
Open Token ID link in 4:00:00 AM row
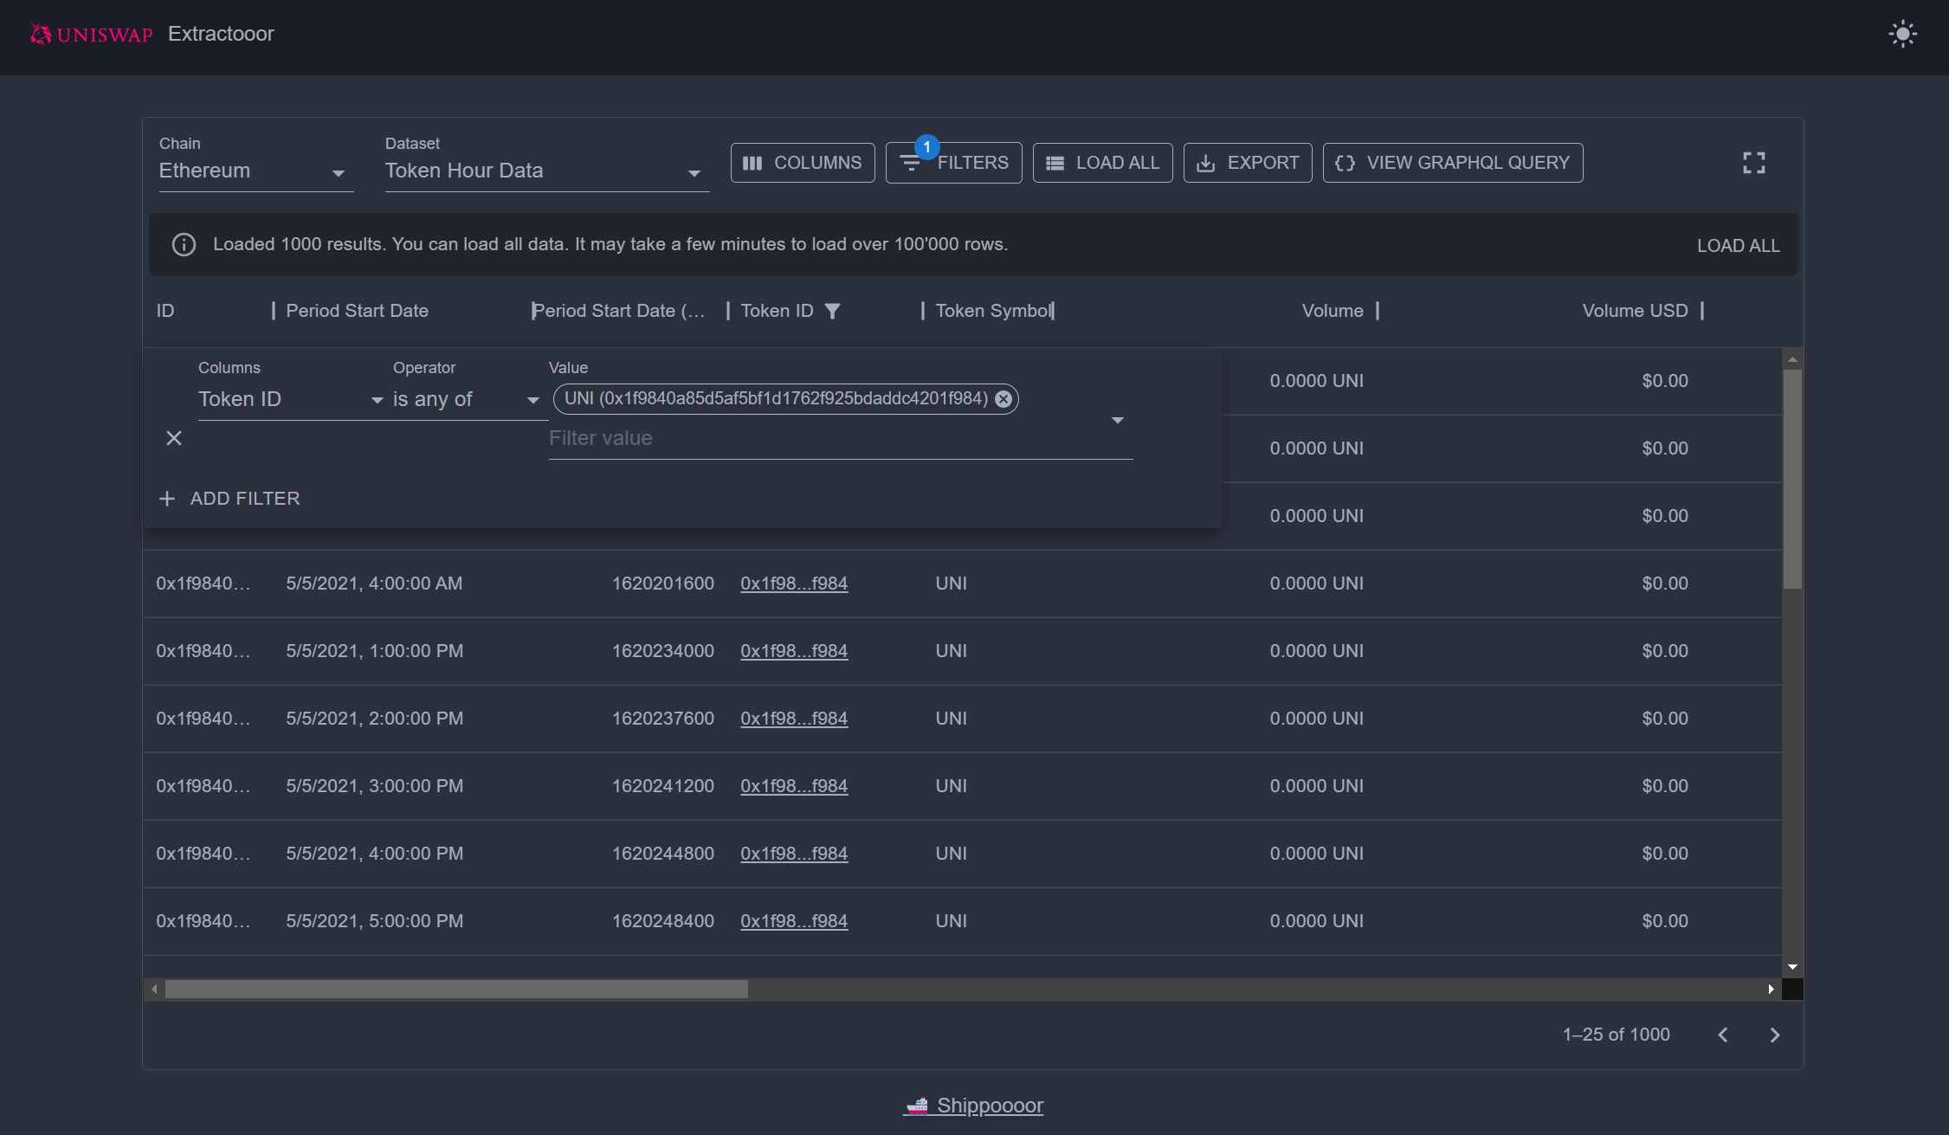coord(794,584)
